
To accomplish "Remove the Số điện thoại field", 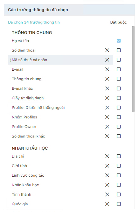I will [x=107, y=50].
